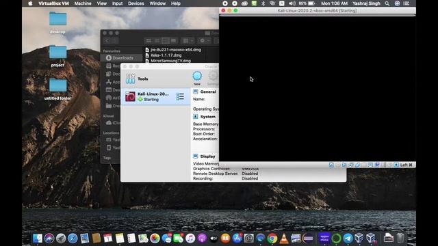Open Finder action gear dropdown
Screen dimensions: 438x246
[x=205, y=41]
